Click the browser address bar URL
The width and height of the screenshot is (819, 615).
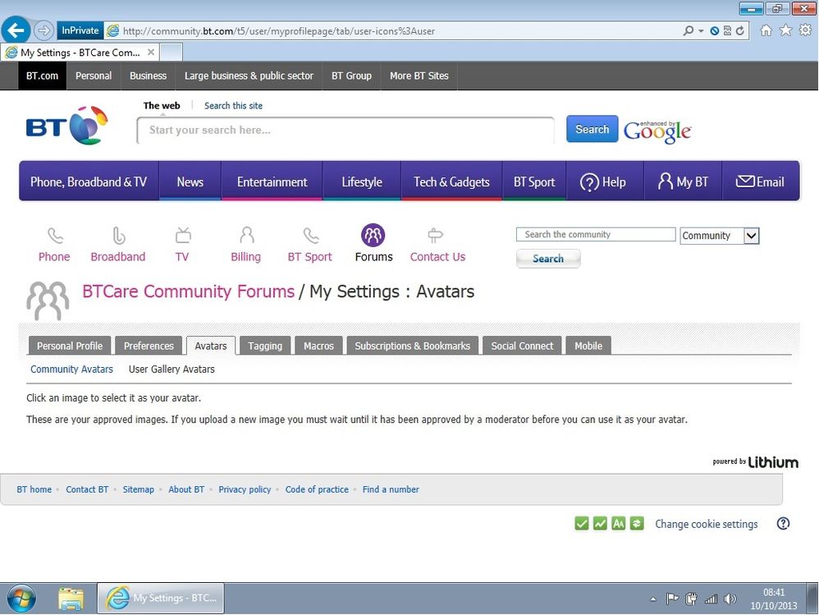(x=278, y=31)
